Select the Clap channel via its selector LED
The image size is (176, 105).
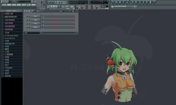tap(43, 20)
